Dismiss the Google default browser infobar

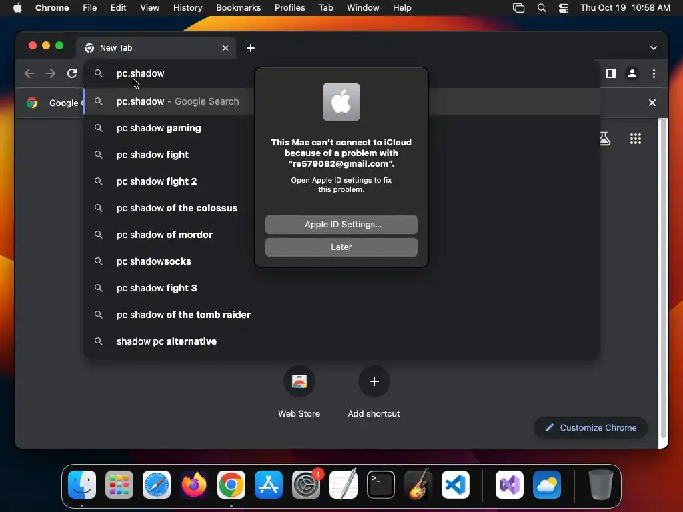point(652,103)
